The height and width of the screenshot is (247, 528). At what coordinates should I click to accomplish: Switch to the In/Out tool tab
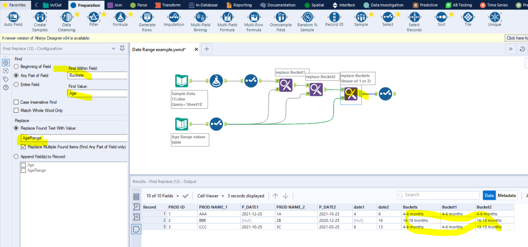point(52,5)
